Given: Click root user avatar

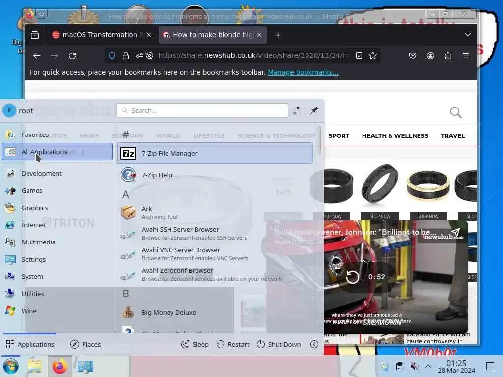Looking at the screenshot, I should pyautogui.click(x=9, y=110).
